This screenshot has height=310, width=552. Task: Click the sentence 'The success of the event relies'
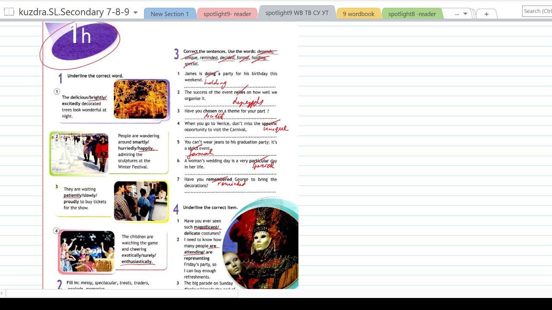pos(231,95)
